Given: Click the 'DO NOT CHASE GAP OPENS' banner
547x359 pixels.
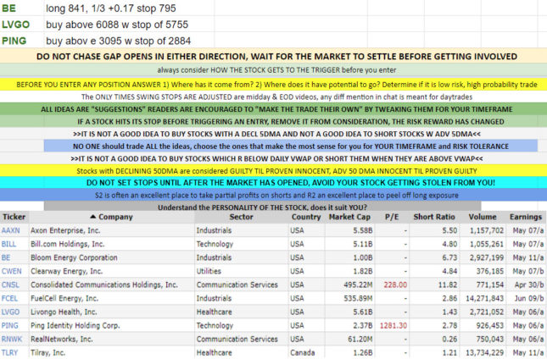Looking at the screenshot, I should tap(273, 56).
